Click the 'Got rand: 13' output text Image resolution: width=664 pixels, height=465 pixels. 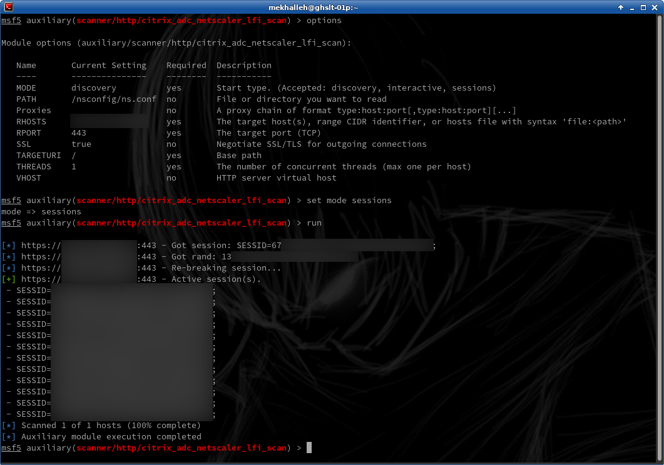click(201, 257)
